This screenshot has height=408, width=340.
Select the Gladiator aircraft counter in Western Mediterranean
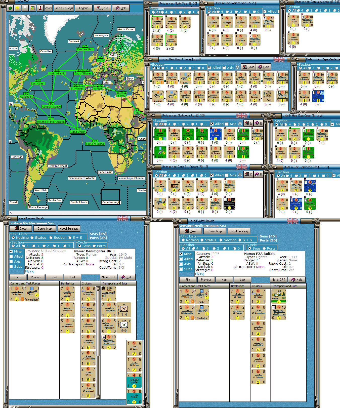pos(202,312)
